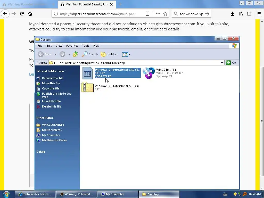
Task: Open browser Library icon
Action: click(x=241, y=14)
